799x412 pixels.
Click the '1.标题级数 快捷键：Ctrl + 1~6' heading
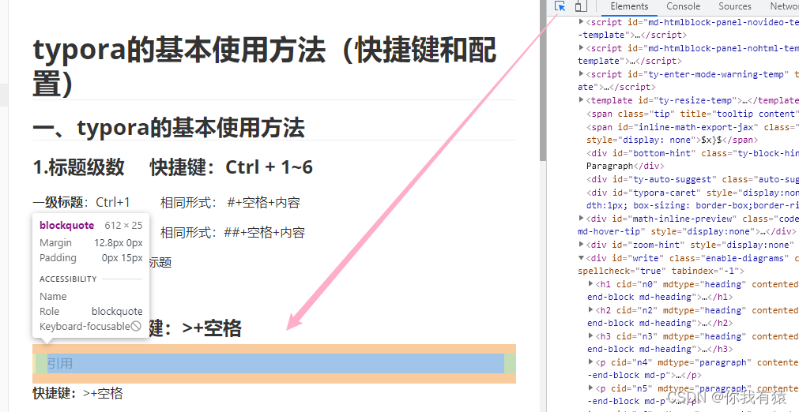(x=173, y=167)
